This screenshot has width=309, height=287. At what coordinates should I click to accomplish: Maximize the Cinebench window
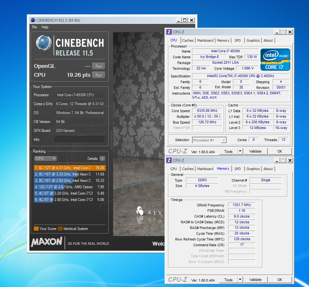click(185, 20)
